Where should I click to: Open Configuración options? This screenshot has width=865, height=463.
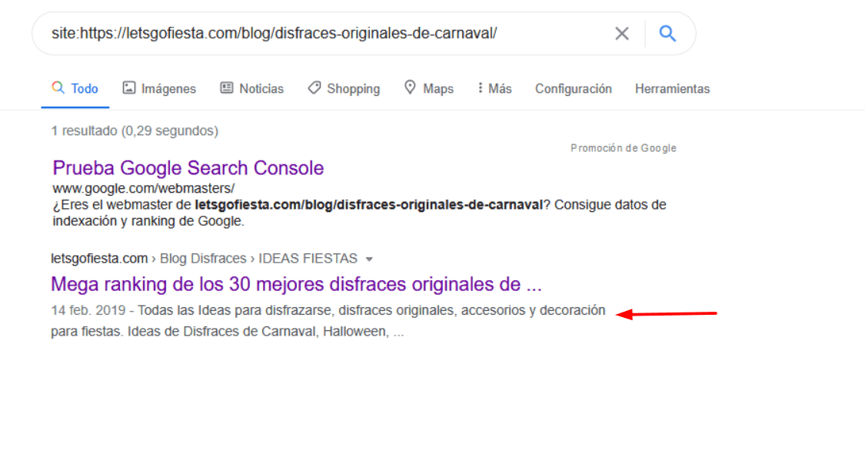(x=573, y=89)
